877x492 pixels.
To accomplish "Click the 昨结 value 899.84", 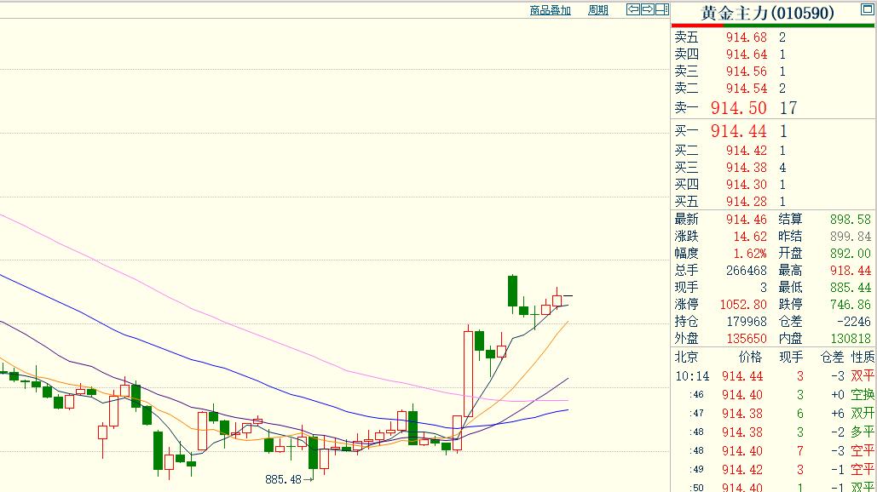I will (851, 237).
